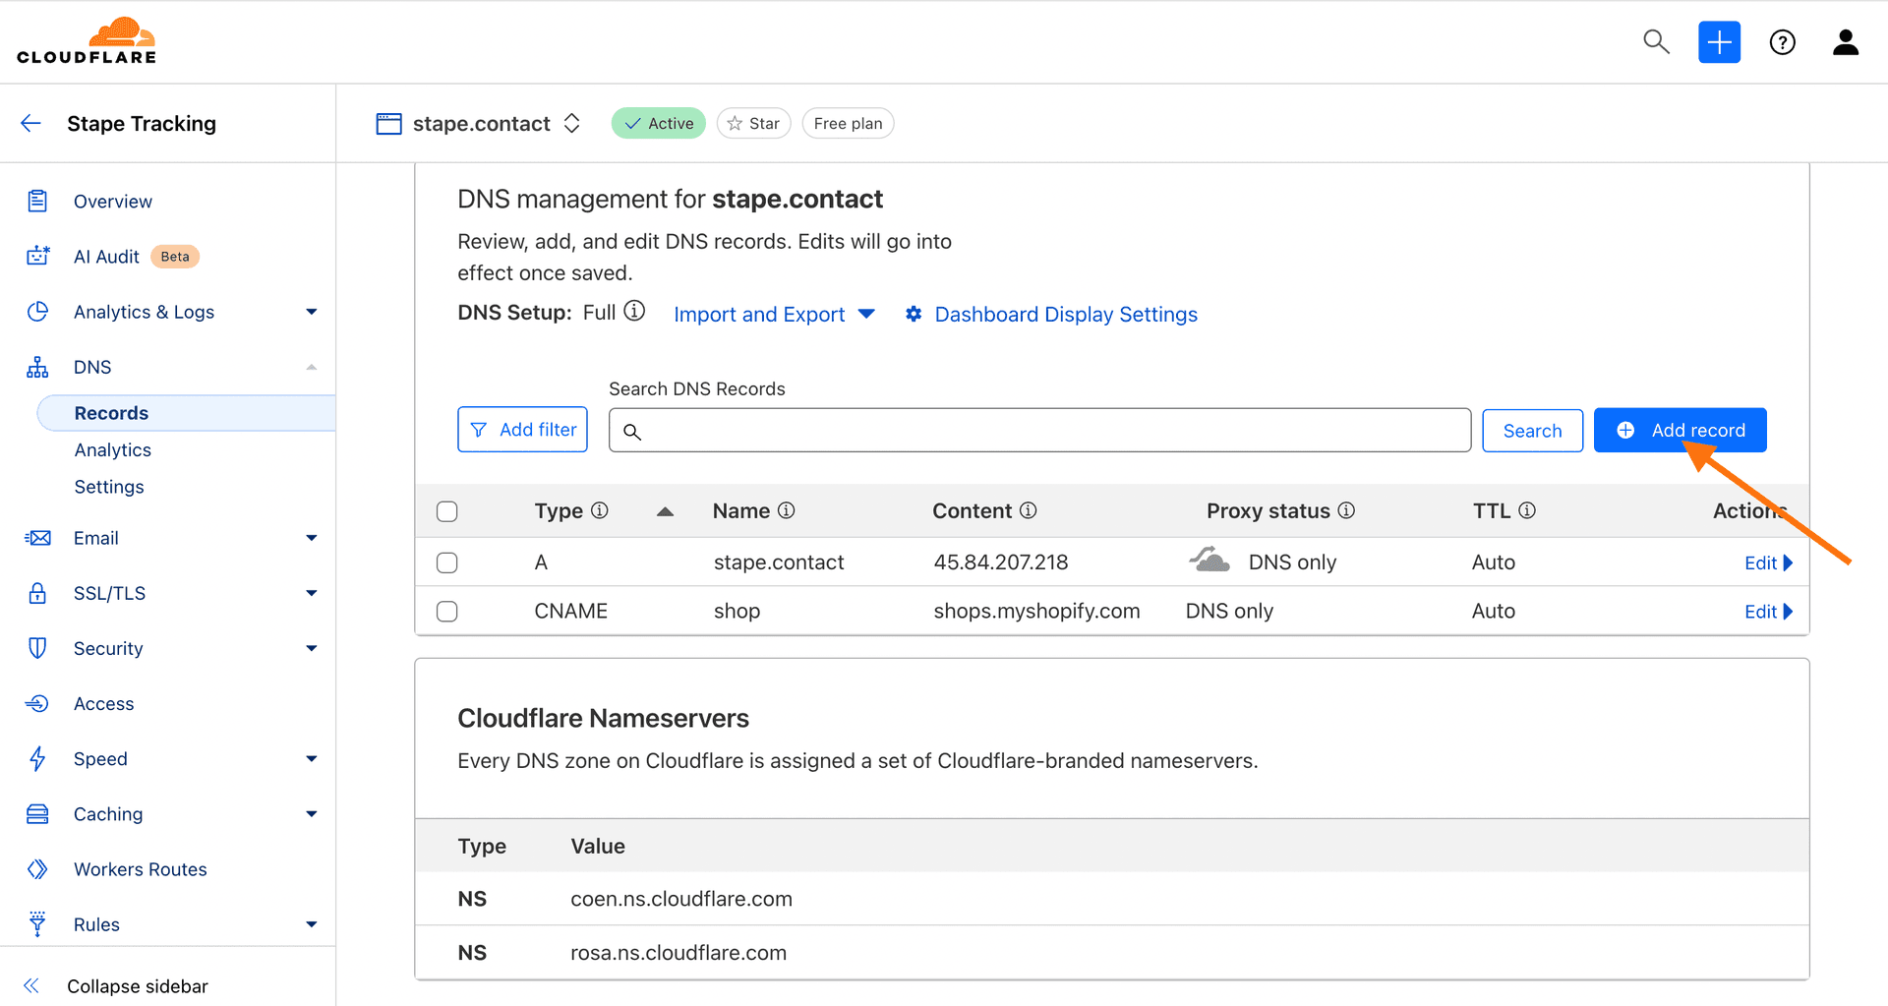
Task: Open the DNS Setup Full info icon
Action: (x=634, y=311)
